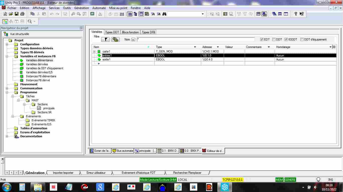Image resolution: width=343 pixels, height=192 pixels.
Task: Switch to the Bus automate window tab
Action: [123, 151]
